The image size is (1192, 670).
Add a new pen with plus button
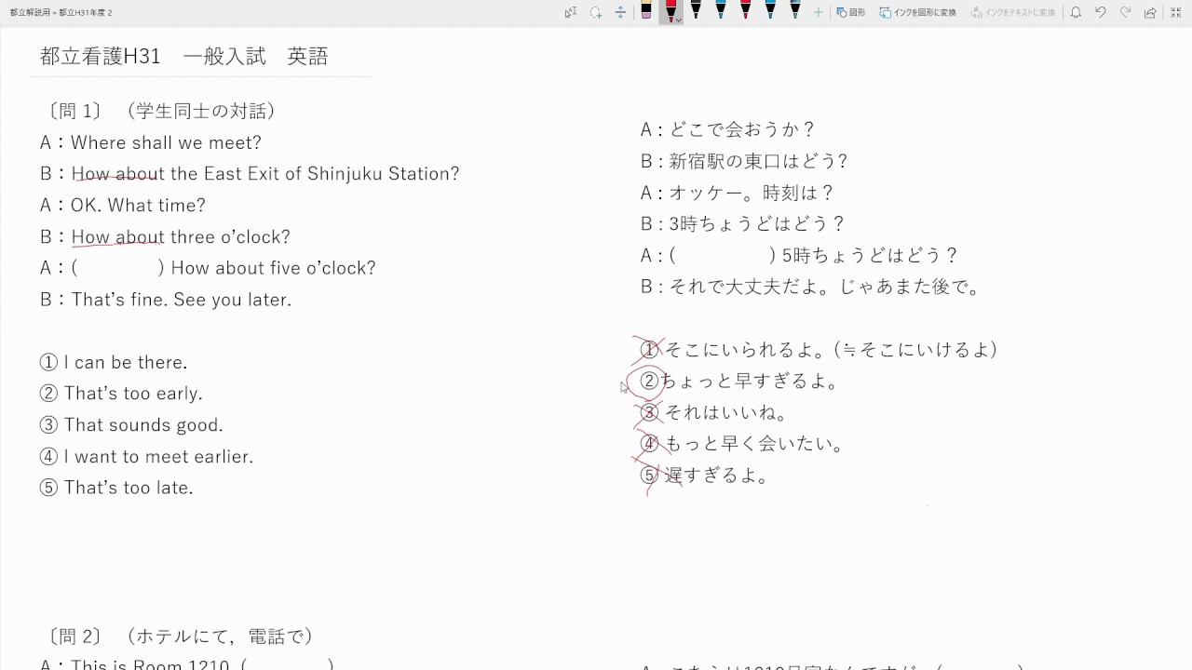point(819,12)
